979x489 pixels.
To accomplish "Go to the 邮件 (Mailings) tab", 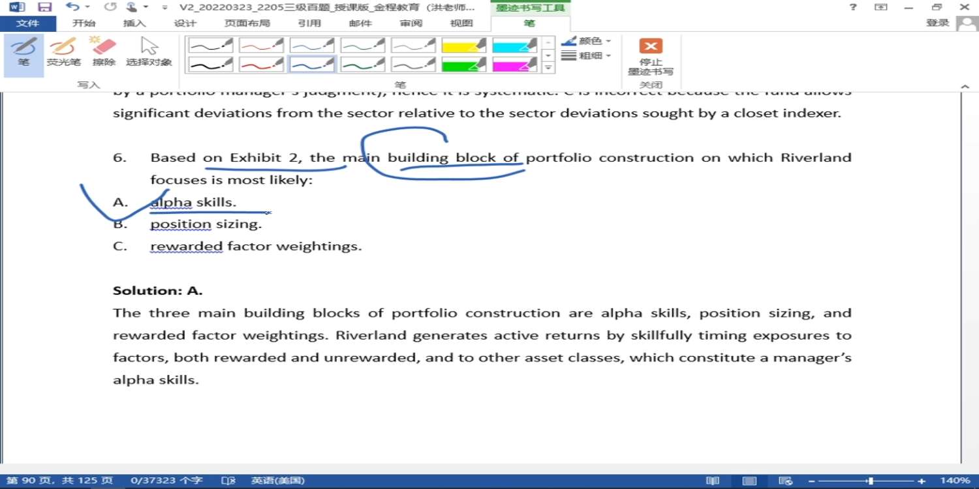I will [360, 23].
